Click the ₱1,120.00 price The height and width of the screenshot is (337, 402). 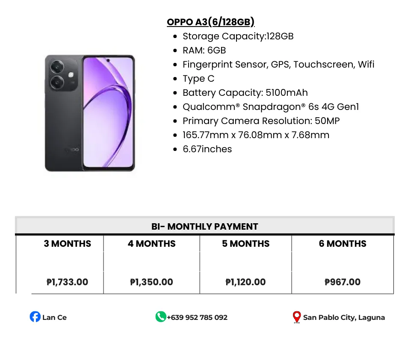click(245, 282)
